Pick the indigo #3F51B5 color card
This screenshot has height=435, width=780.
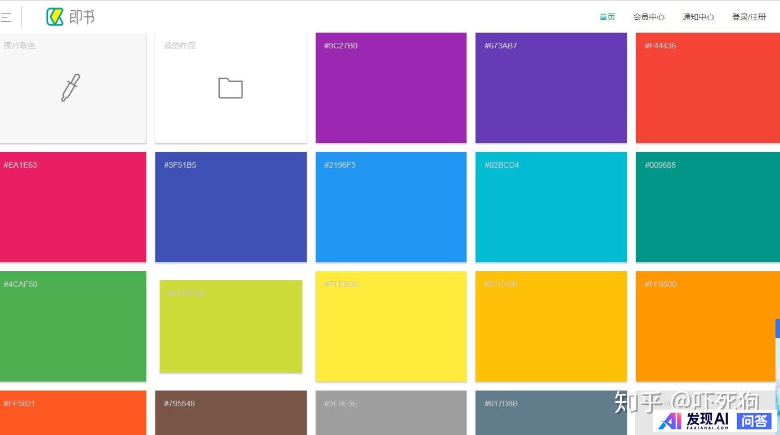tap(231, 207)
